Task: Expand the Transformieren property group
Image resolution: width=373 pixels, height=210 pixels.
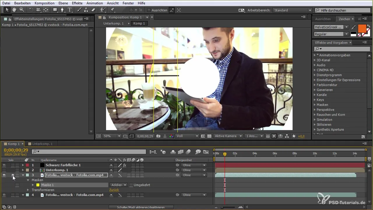Action: click(28, 190)
